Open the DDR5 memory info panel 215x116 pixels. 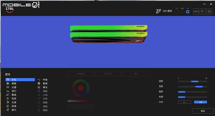[x=196, y=12]
